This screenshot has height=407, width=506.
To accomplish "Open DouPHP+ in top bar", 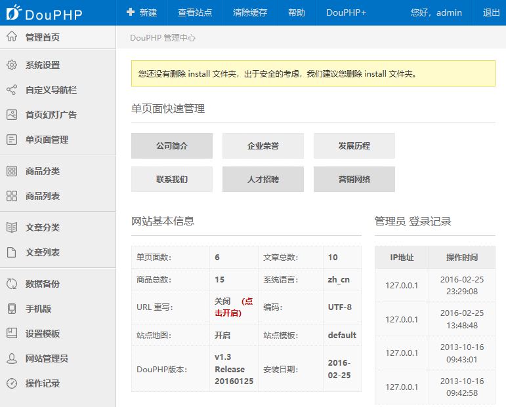I will [x=347, y=12].
